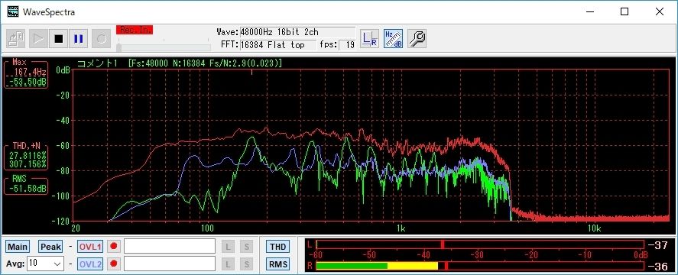Minimize the WaveSpectra window
The width and height of the screenshot is (678, 275).
tap(590, 11)
